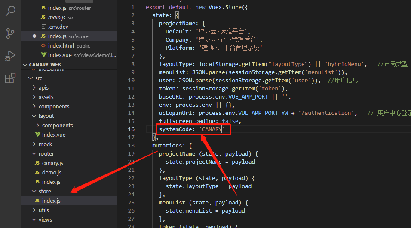Viewport: 411px width, 228px height.
Task: Expand the top-level components folder
Action: (x=69, y=107)
